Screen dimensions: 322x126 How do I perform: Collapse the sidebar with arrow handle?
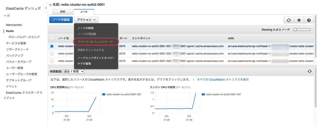pyautogui.click(x=46, y=8)
